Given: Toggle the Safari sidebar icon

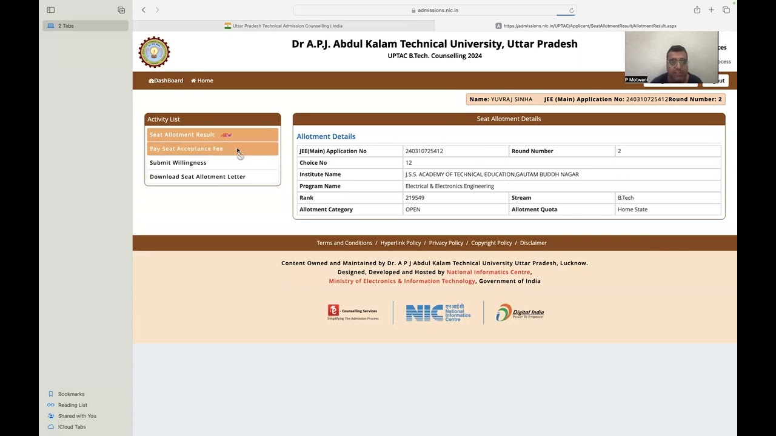Looking at the screenshot, I should coord(51,10).
